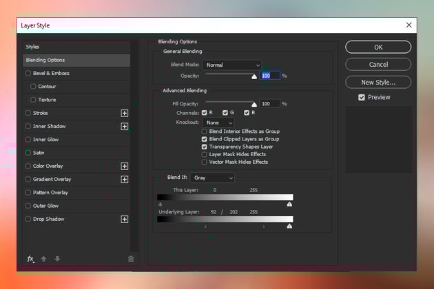Check Vector Mask Hides Effects
This screenshot has width=434, height=289.
205,162
